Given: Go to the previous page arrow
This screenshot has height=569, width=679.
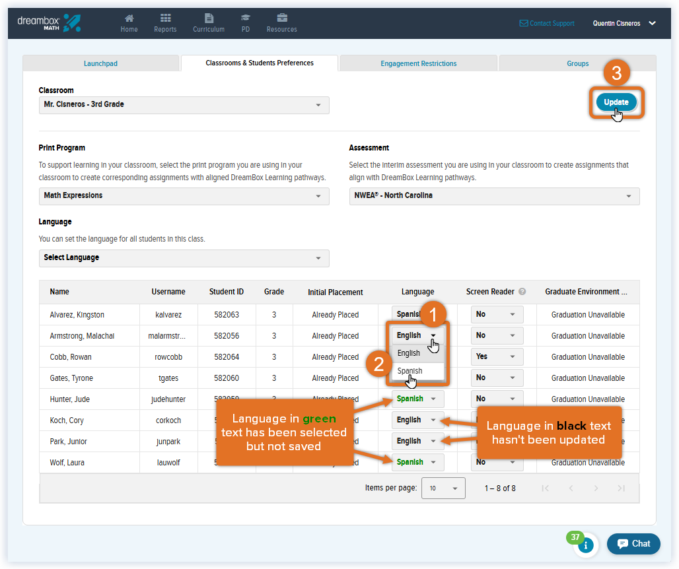Looking at the screenshot, I should click(x=571, y=488).
